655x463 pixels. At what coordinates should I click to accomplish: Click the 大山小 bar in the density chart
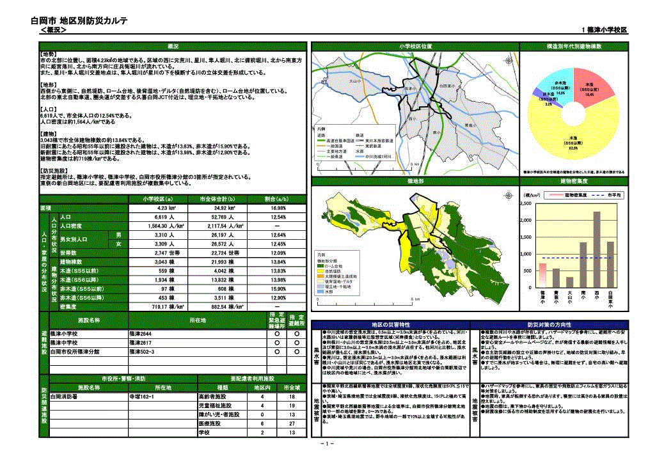[x=570, y=282]
